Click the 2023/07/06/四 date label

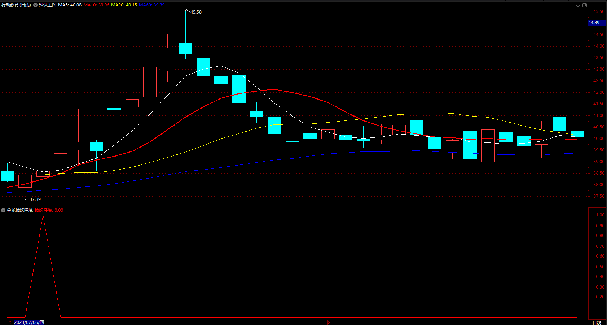point(29,322)
